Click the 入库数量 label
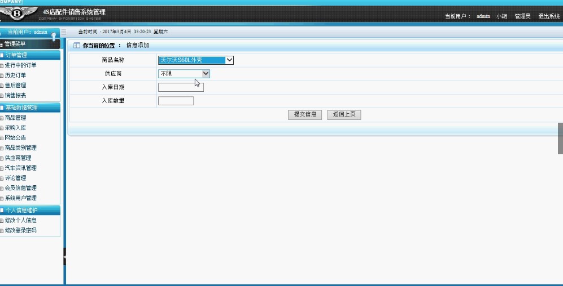563x286 pixels. [x=113, y=101]
